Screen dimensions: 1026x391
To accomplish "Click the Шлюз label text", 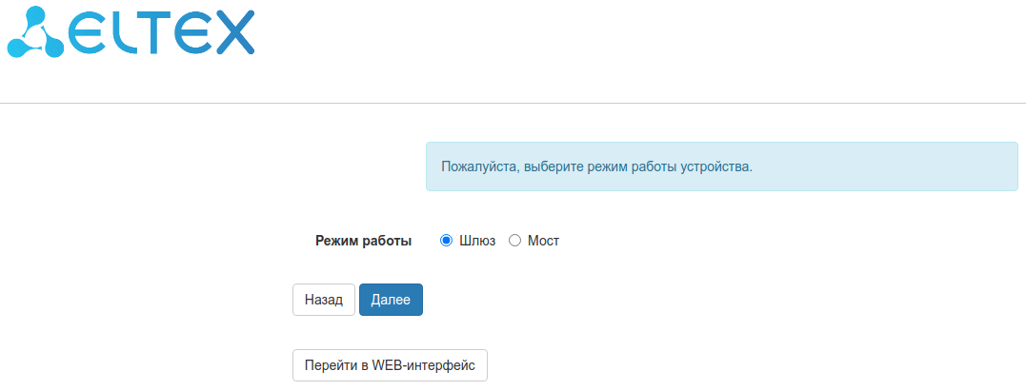I will [x=477, y=241].
